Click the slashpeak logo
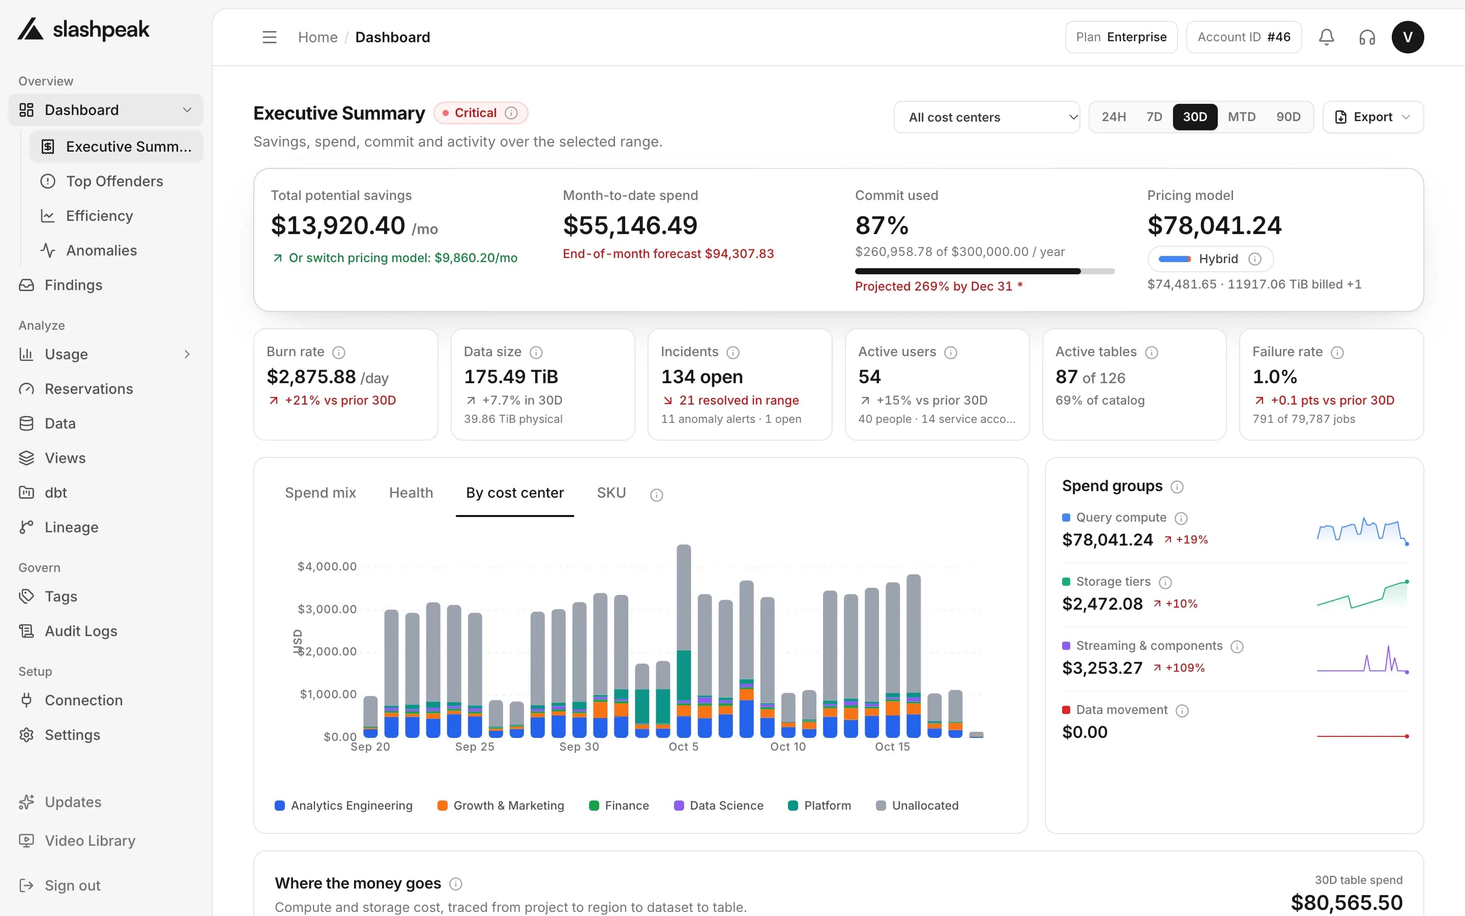 coord(83,29)
